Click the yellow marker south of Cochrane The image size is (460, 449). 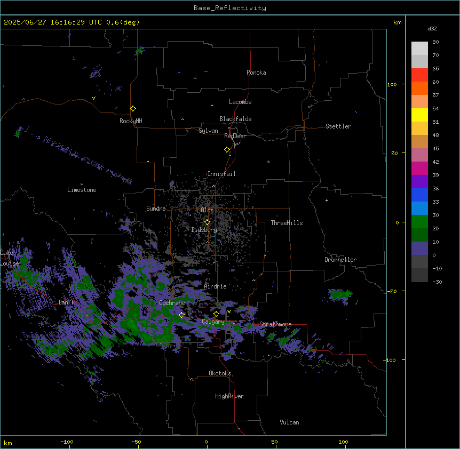click(x=181, y=315)
